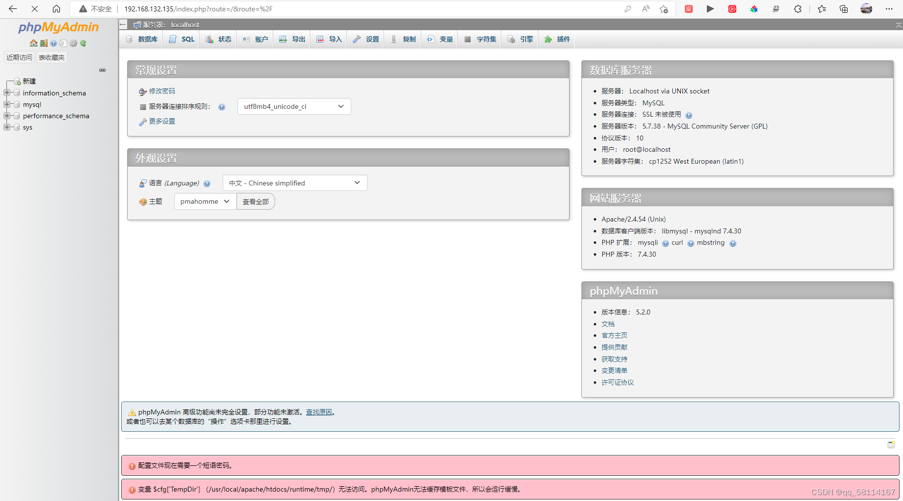
Task: Click the information_schema database cylinder icon
Action: coord(17,93)
